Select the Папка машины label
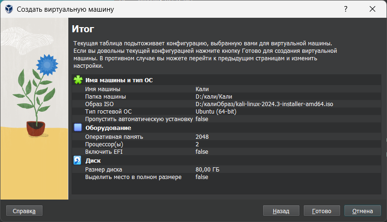 click(105, 97)
